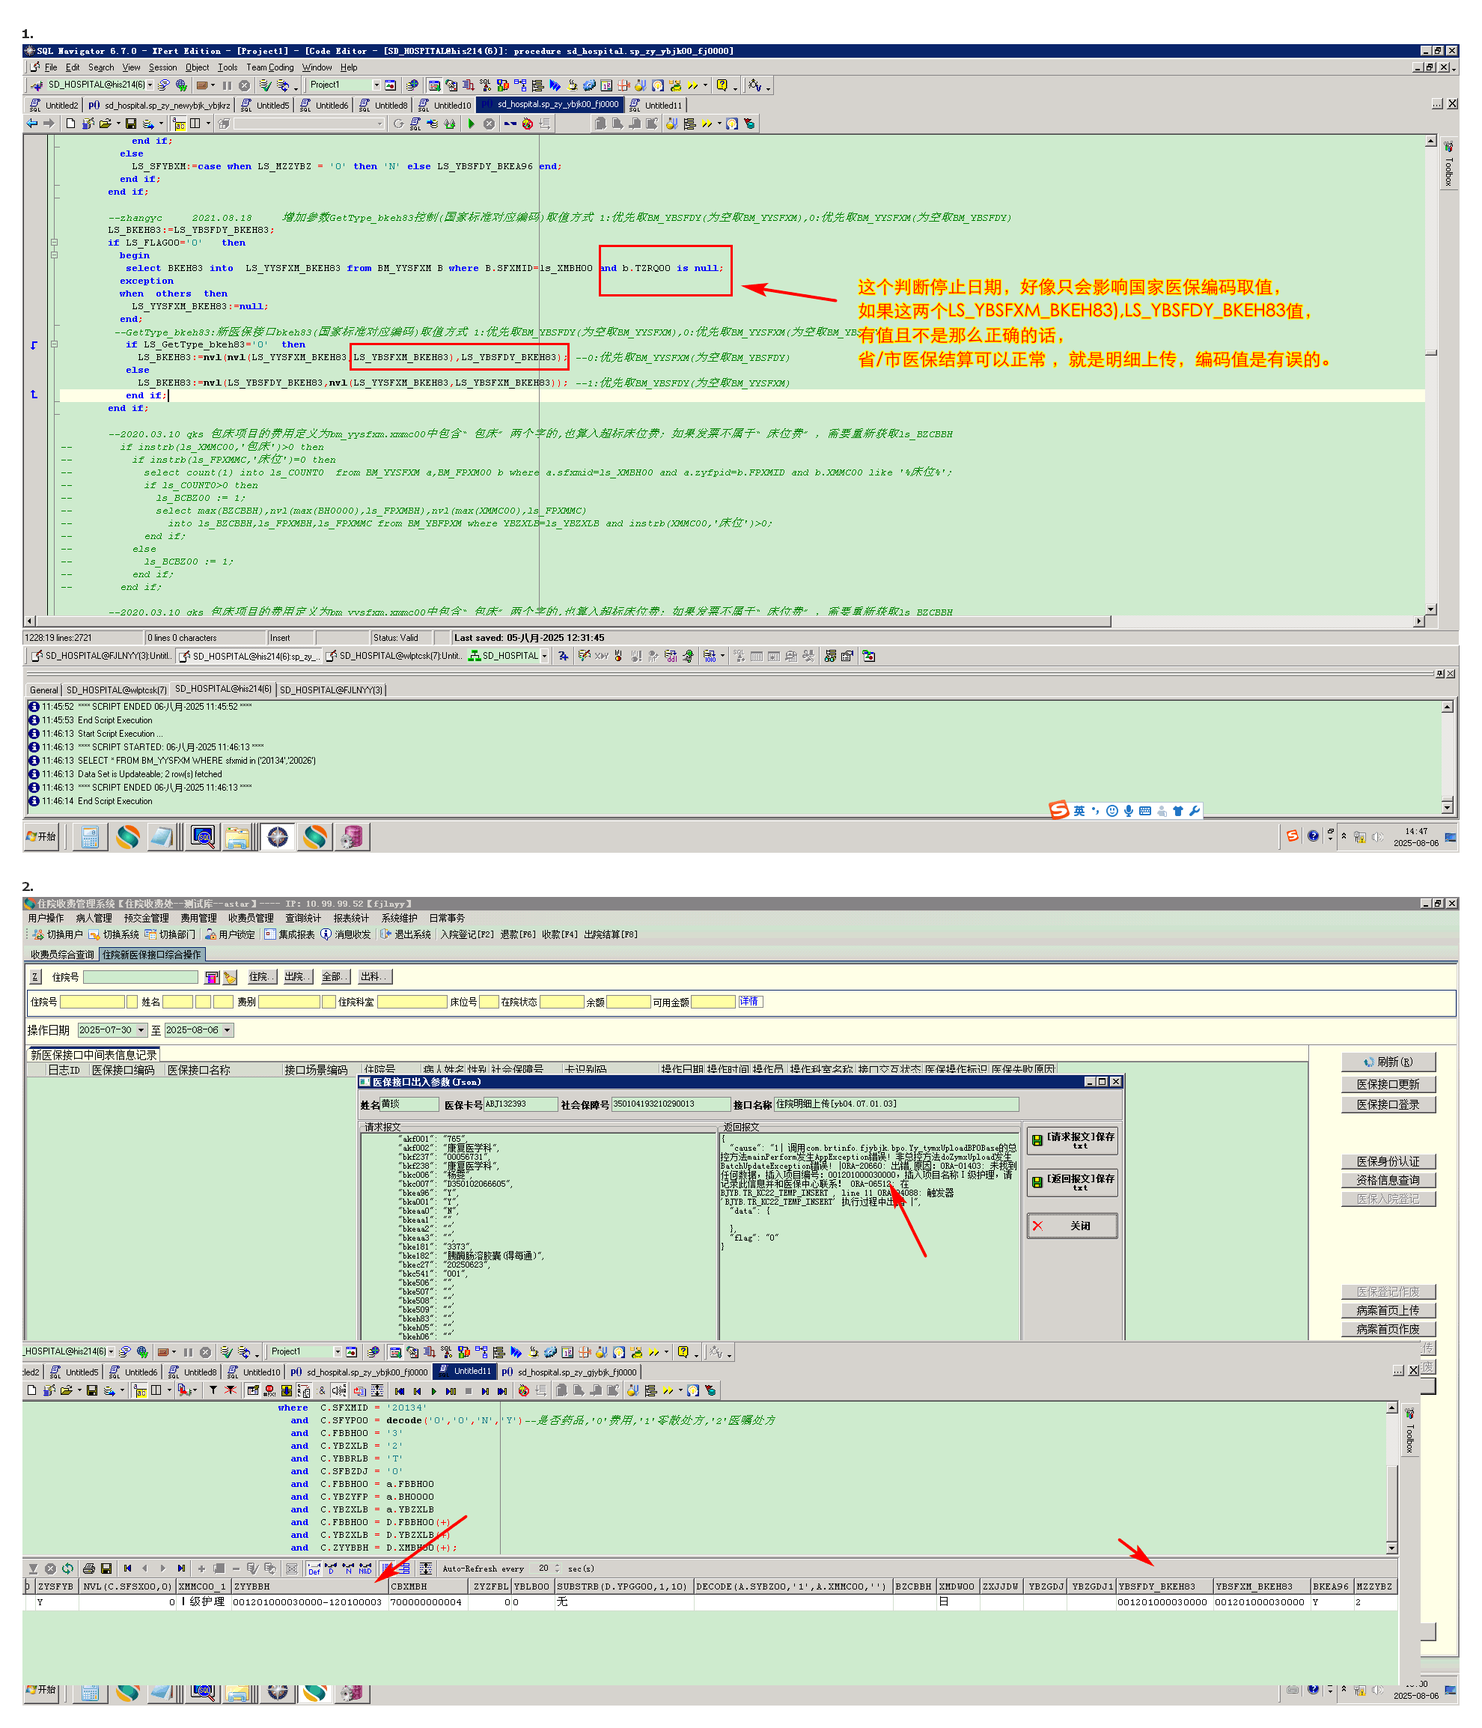Click the printer icon in results grid toolbar
1482x1728 pixels.
pos(88,1569)
